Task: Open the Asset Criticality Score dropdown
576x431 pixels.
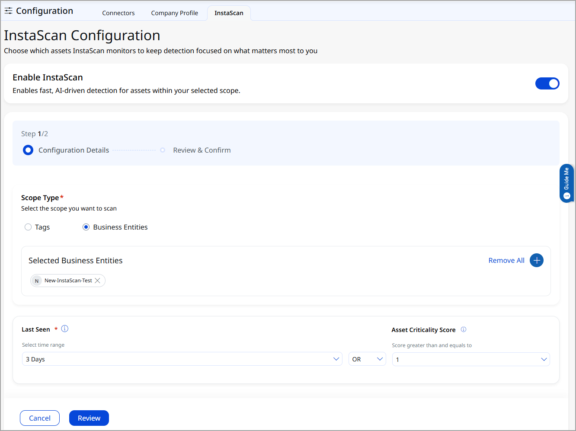Action: coord(471,359)
